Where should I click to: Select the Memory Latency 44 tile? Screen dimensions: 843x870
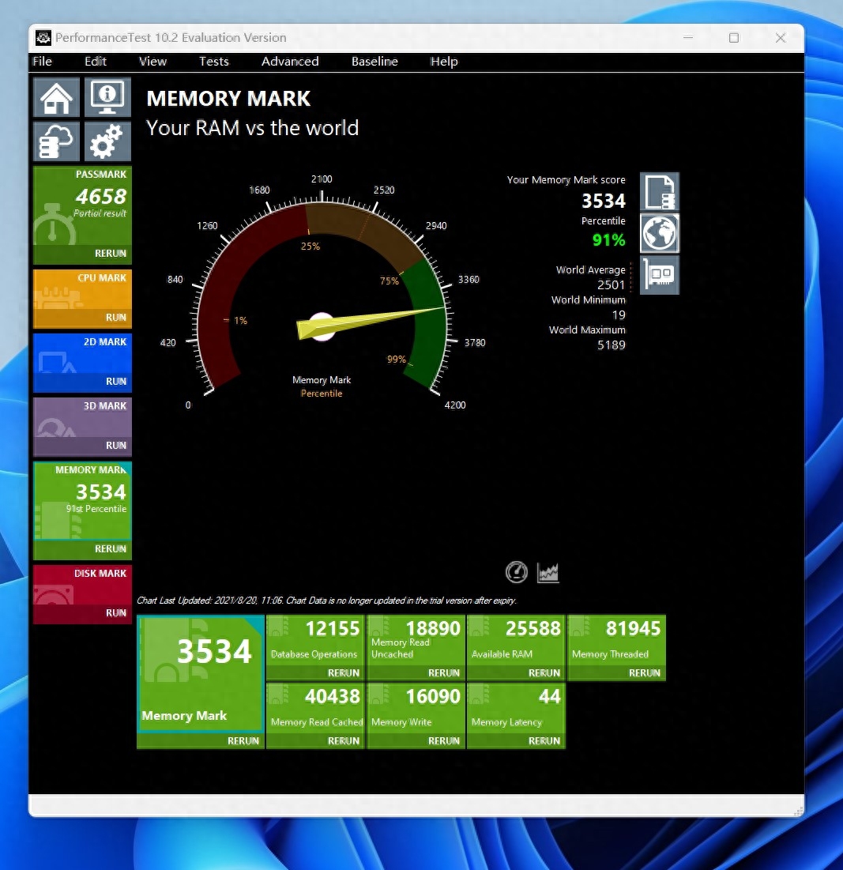click(516, 708)
